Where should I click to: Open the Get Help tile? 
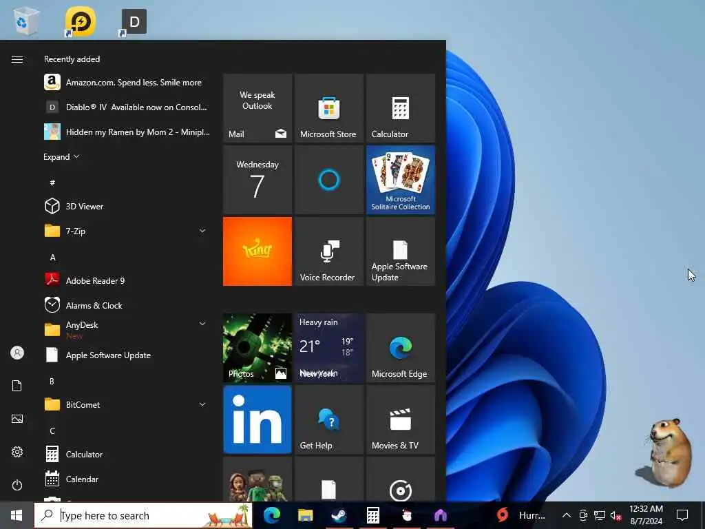click(x=328, y=419)
